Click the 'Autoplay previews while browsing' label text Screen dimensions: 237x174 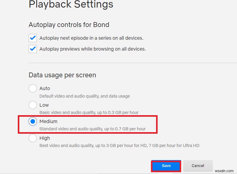click(92, 49)
